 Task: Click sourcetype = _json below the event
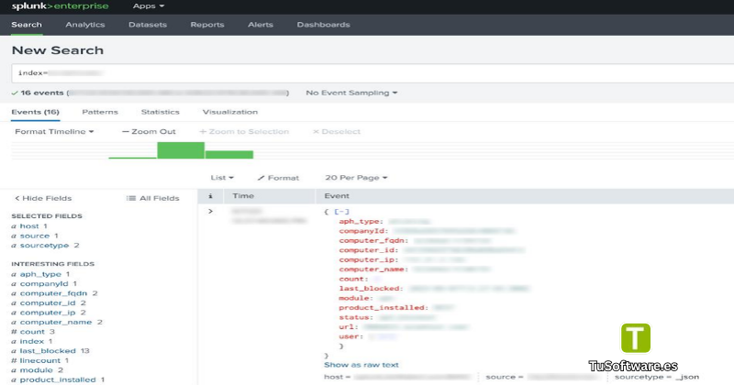(x=657, y=377)
